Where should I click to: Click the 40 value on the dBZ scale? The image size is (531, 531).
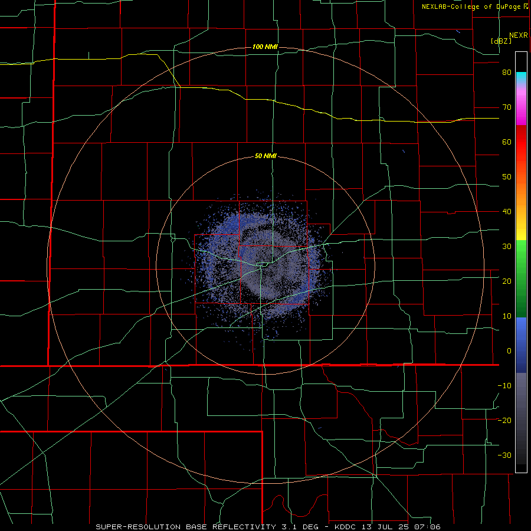(x=507, y=212)
